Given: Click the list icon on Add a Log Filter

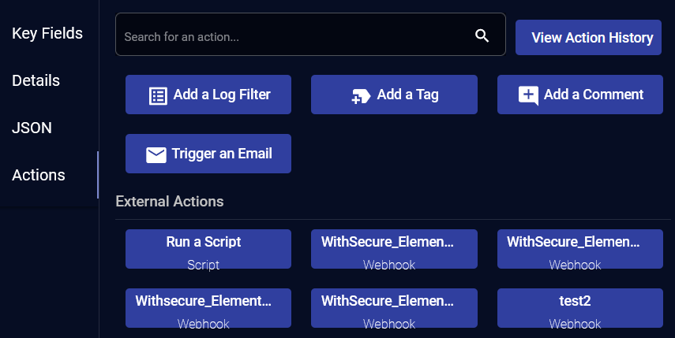Looking at the screenshot, I should [158, 96].
